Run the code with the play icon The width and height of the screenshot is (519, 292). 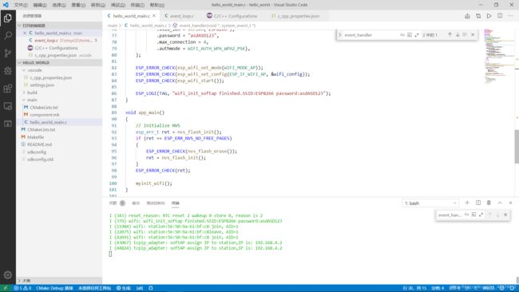pyautogui.click(x=489, y=16)
